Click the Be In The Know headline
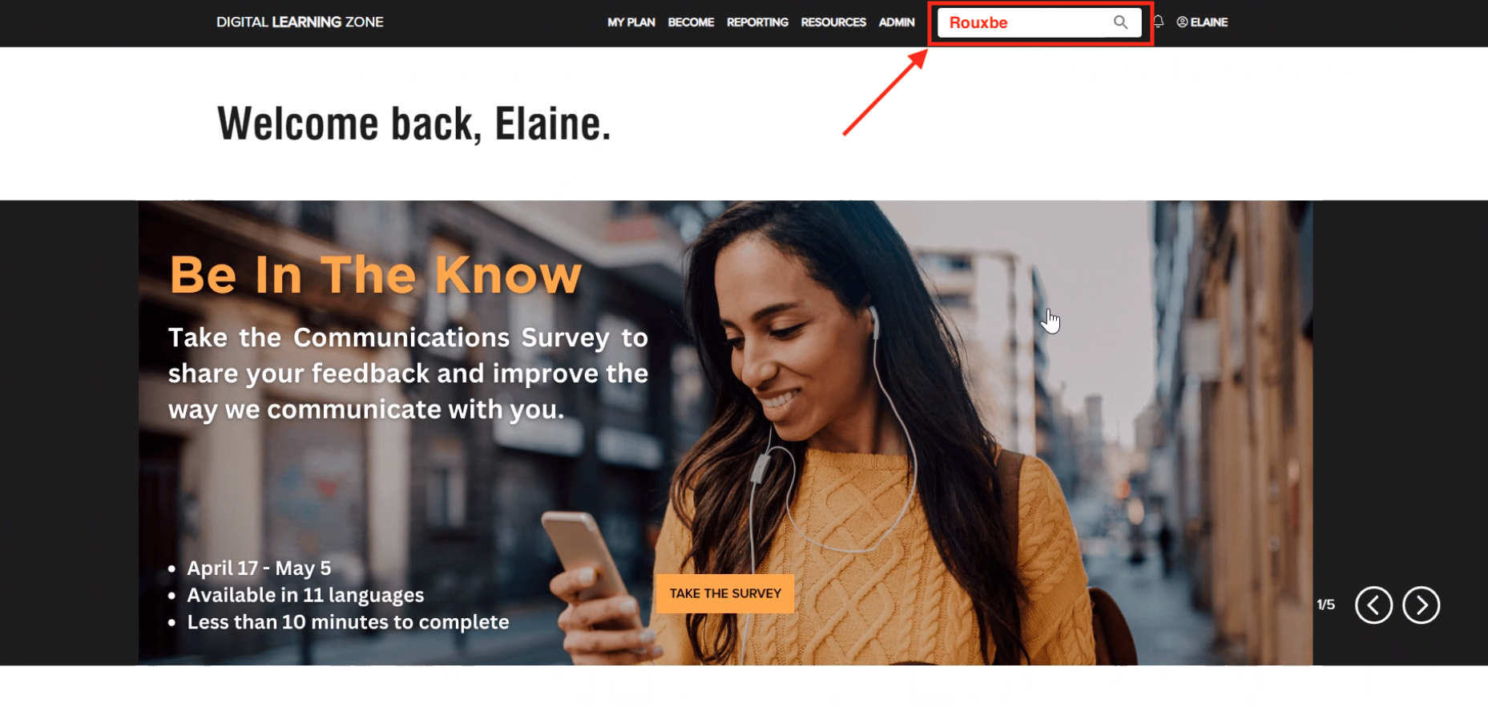 point(376,275)
